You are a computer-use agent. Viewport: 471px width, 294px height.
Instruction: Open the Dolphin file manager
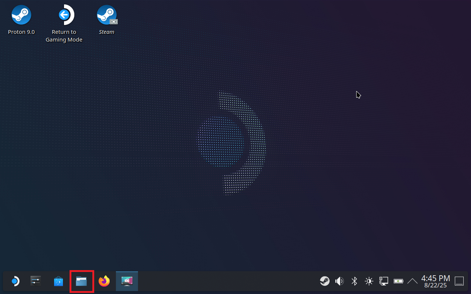point(81,282)
